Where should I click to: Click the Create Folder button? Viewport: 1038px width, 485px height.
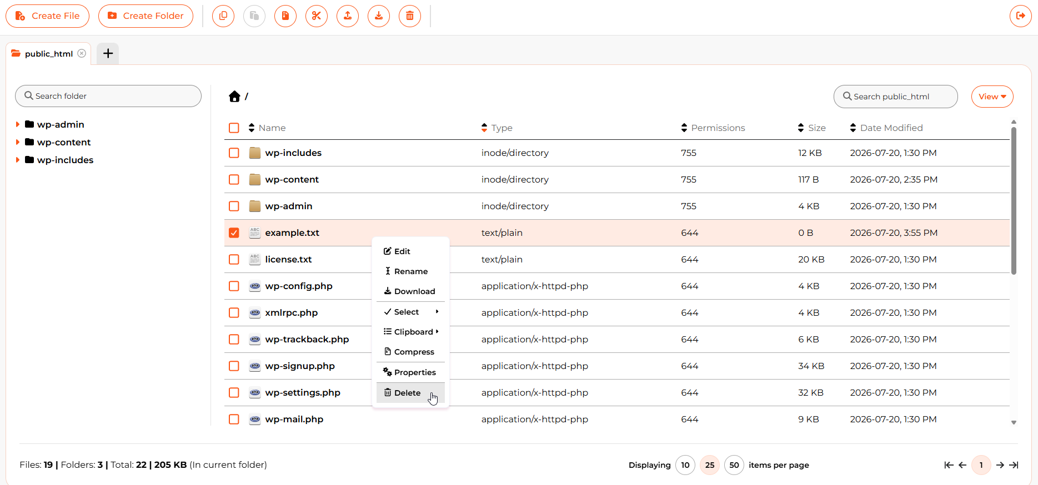pyautogui.click(x=146, y=16)
